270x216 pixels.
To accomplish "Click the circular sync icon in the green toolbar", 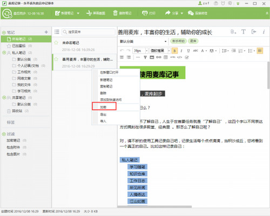I will tap(7, 13).
